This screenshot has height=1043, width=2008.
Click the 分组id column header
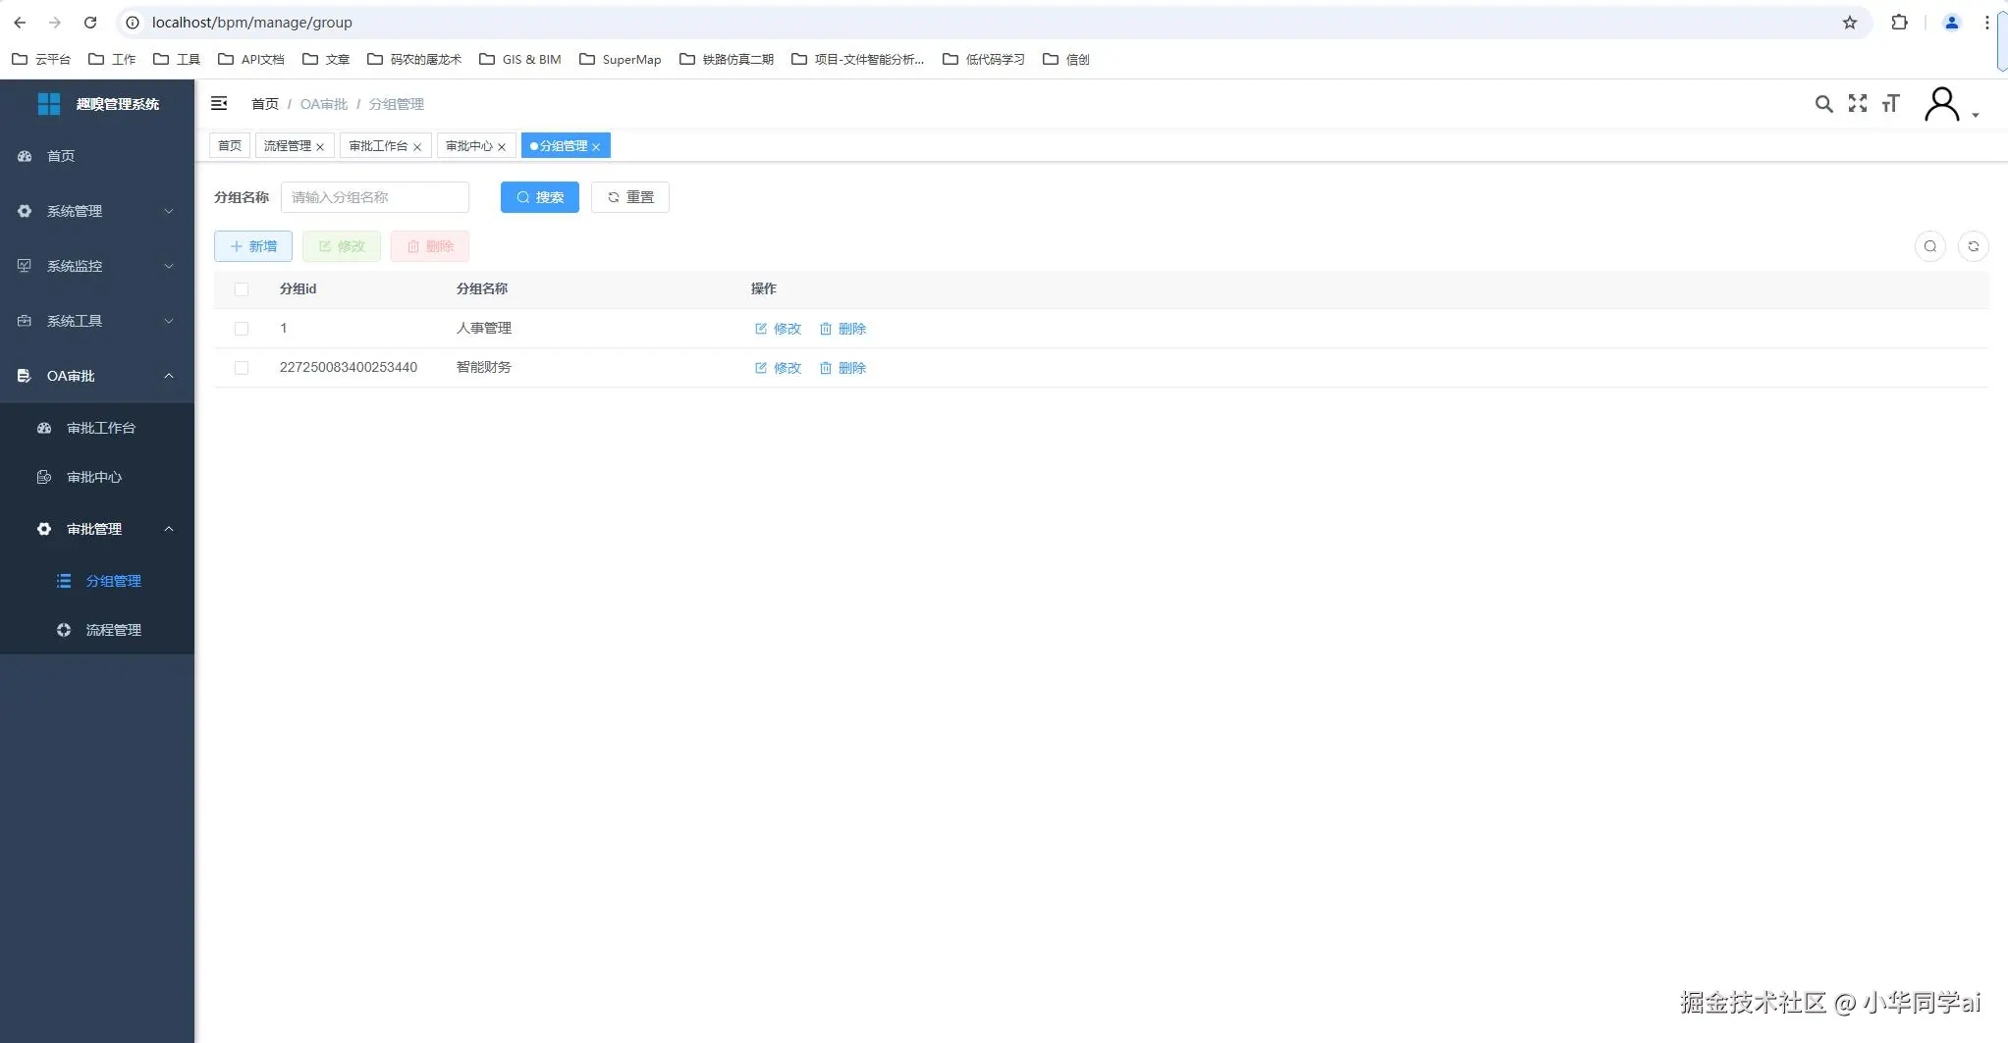298,288
